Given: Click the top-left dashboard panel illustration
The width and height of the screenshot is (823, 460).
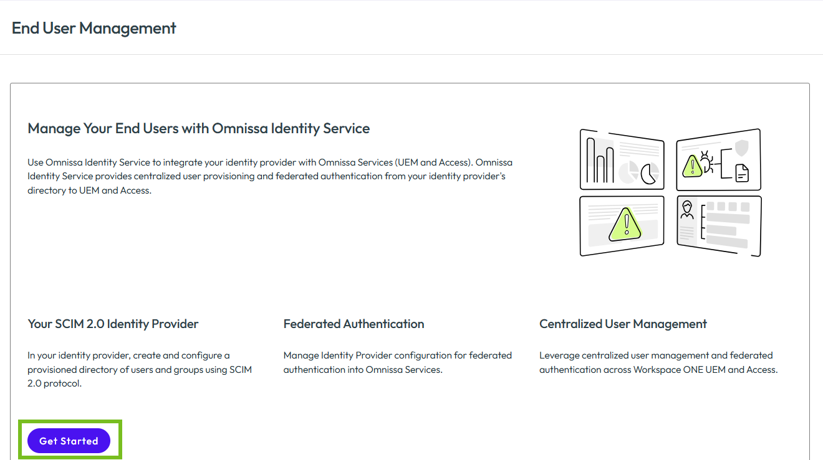Looking at the screenshot, I should 622,159.
